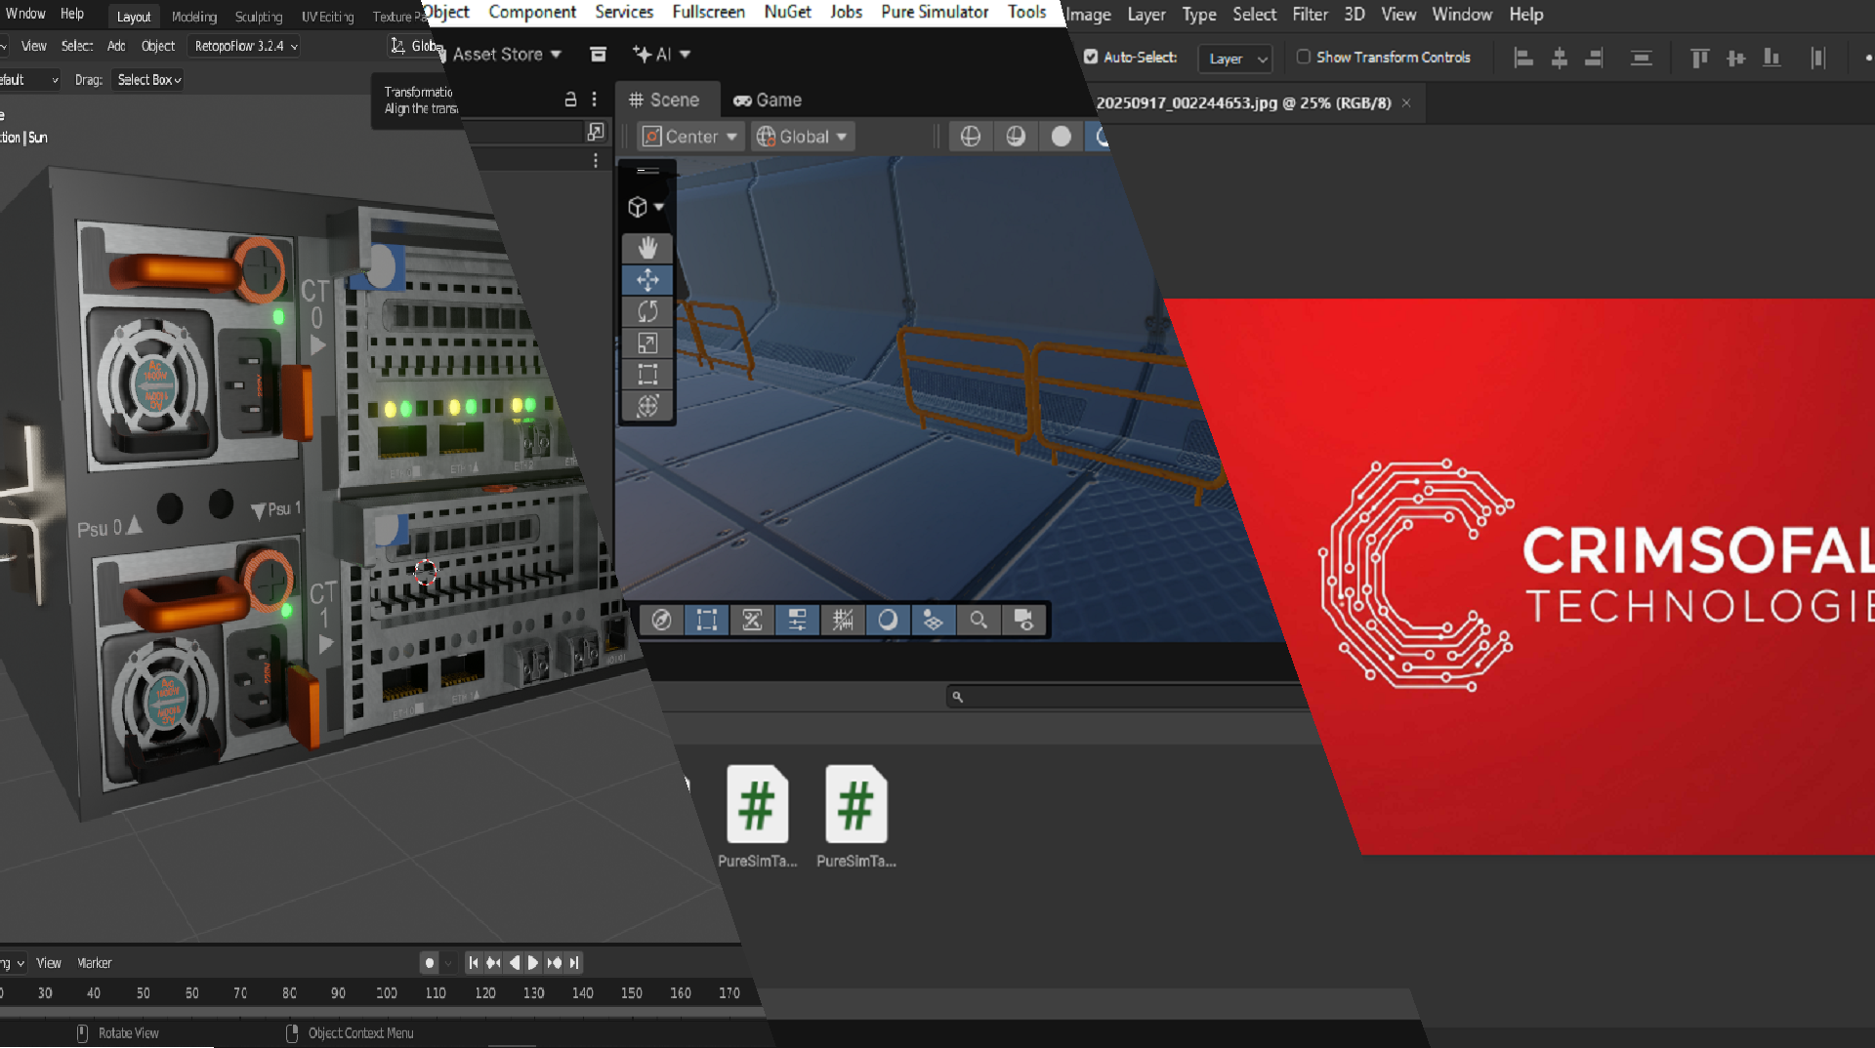This screenshot has height=1048, width=1875.
Task: Align top edges in Photoshop options bar
Action: 1699,58
